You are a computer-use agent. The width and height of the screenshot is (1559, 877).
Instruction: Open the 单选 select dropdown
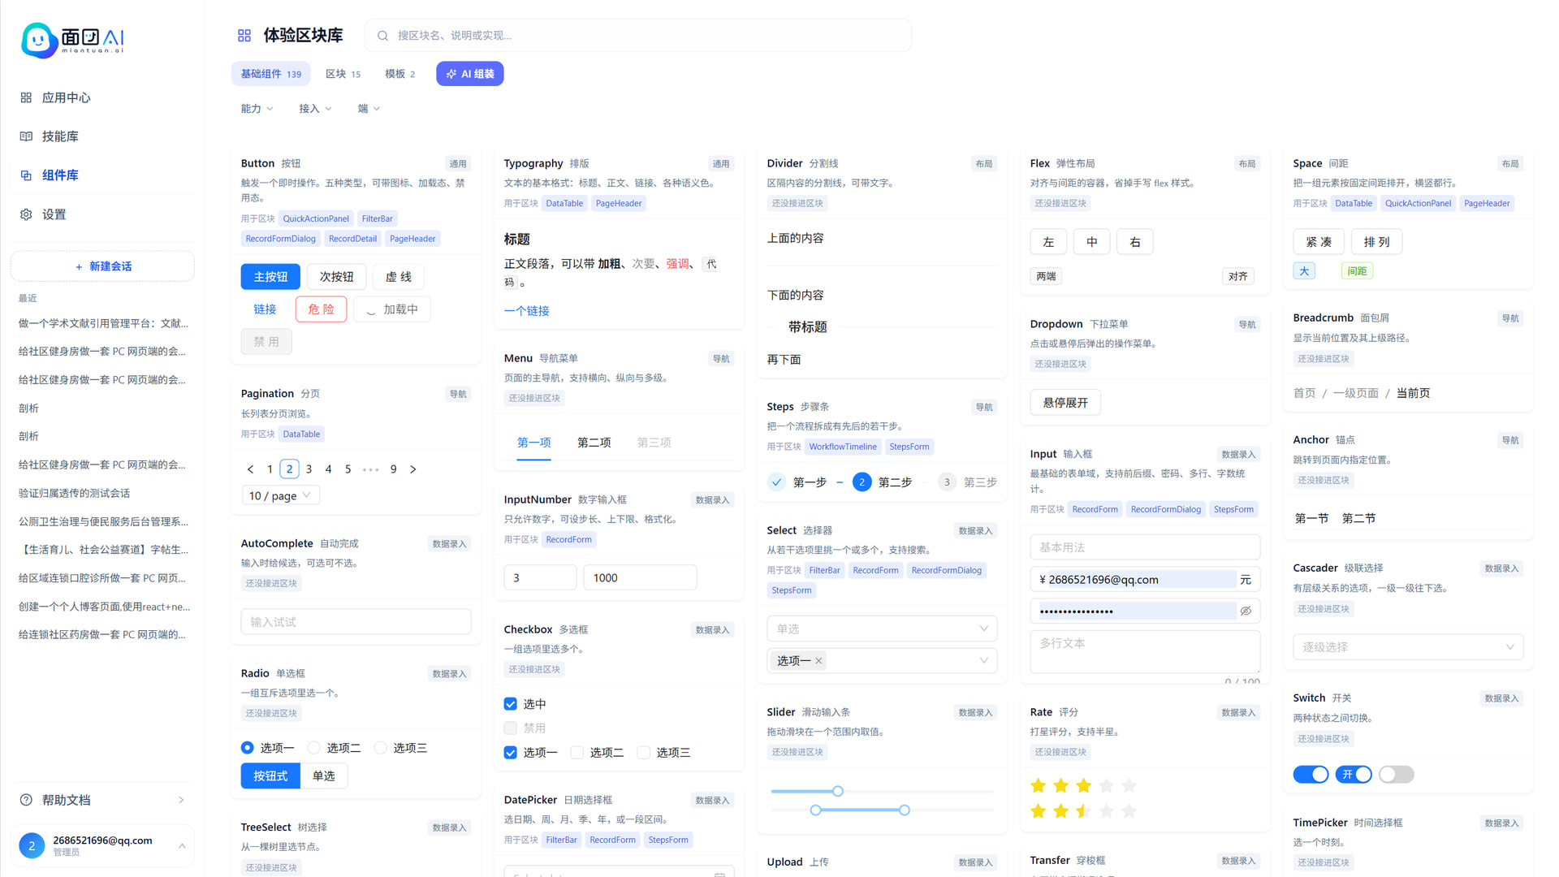click(882, 629)
